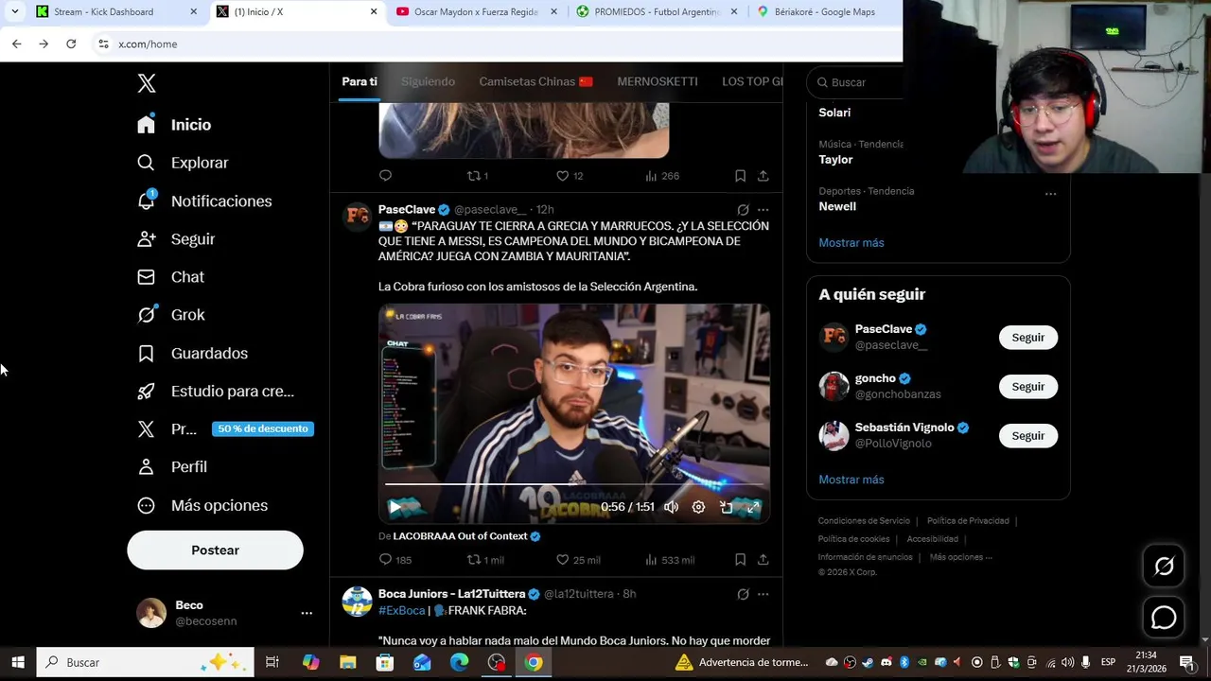
Task: Click Mostrar más under trends
Action: pyautogui.click(x=851, y=243)
